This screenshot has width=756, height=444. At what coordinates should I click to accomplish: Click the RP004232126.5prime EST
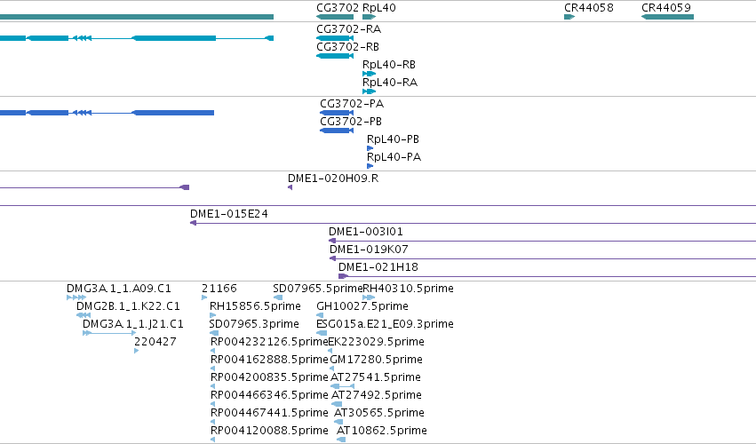click(x=212, y=351)
